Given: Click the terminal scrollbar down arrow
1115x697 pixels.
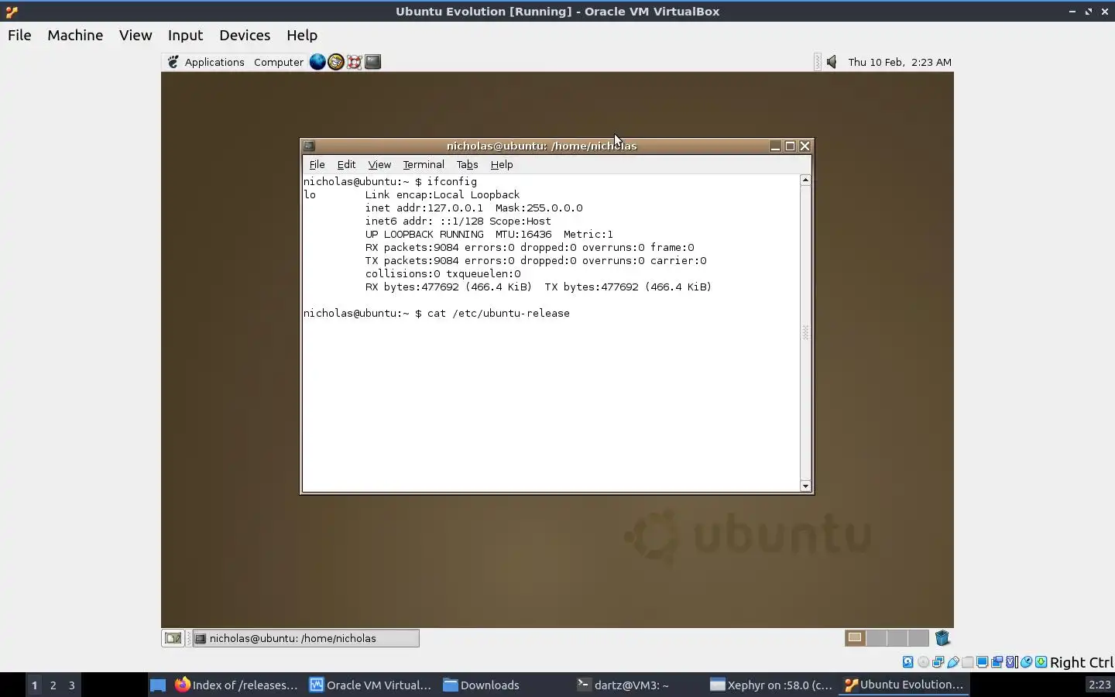Looking at the screenshot, I should click(x=805, y=486).
